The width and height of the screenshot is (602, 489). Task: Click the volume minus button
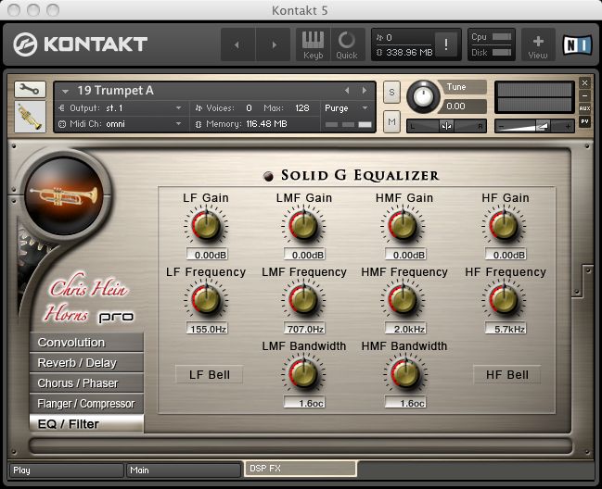point(501,126)
